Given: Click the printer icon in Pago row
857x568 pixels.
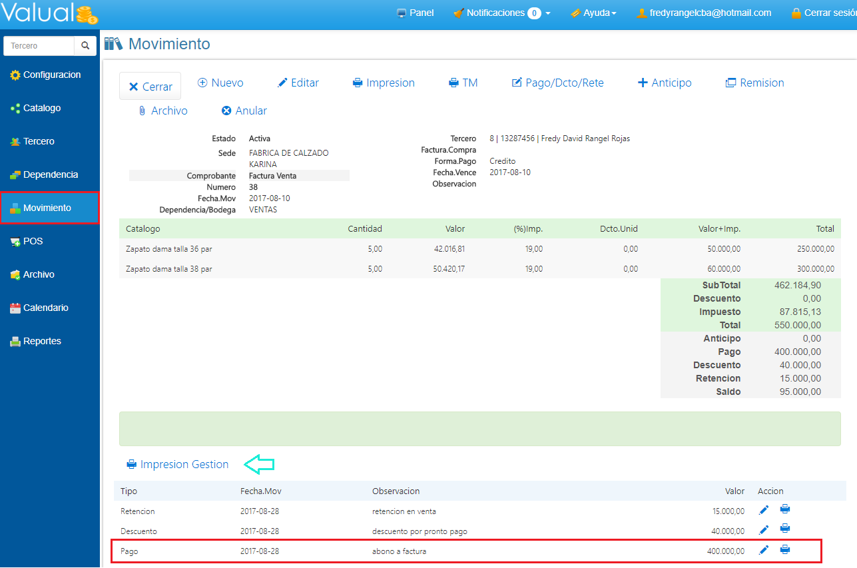Looking at the screenshot, I should pyautogui.click(x=785, y=550).
